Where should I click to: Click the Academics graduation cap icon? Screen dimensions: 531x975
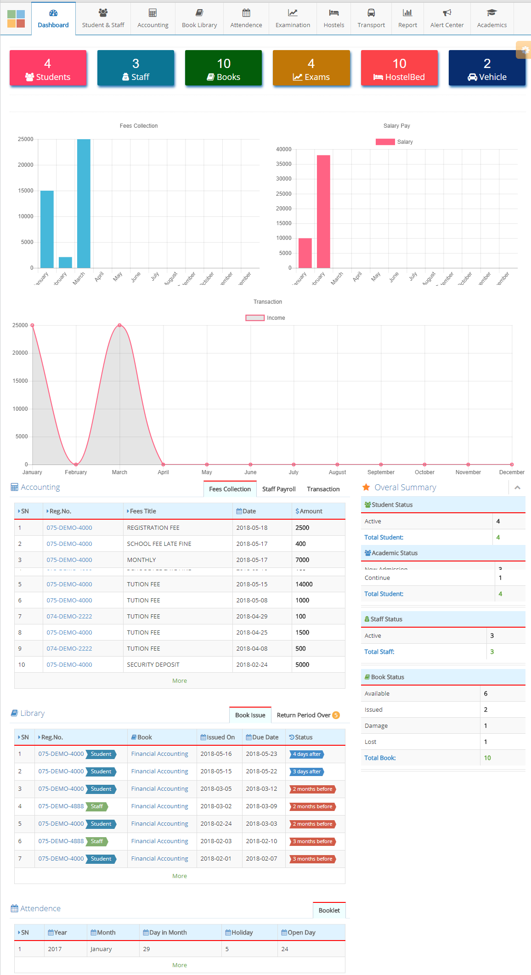click(491, 13)
